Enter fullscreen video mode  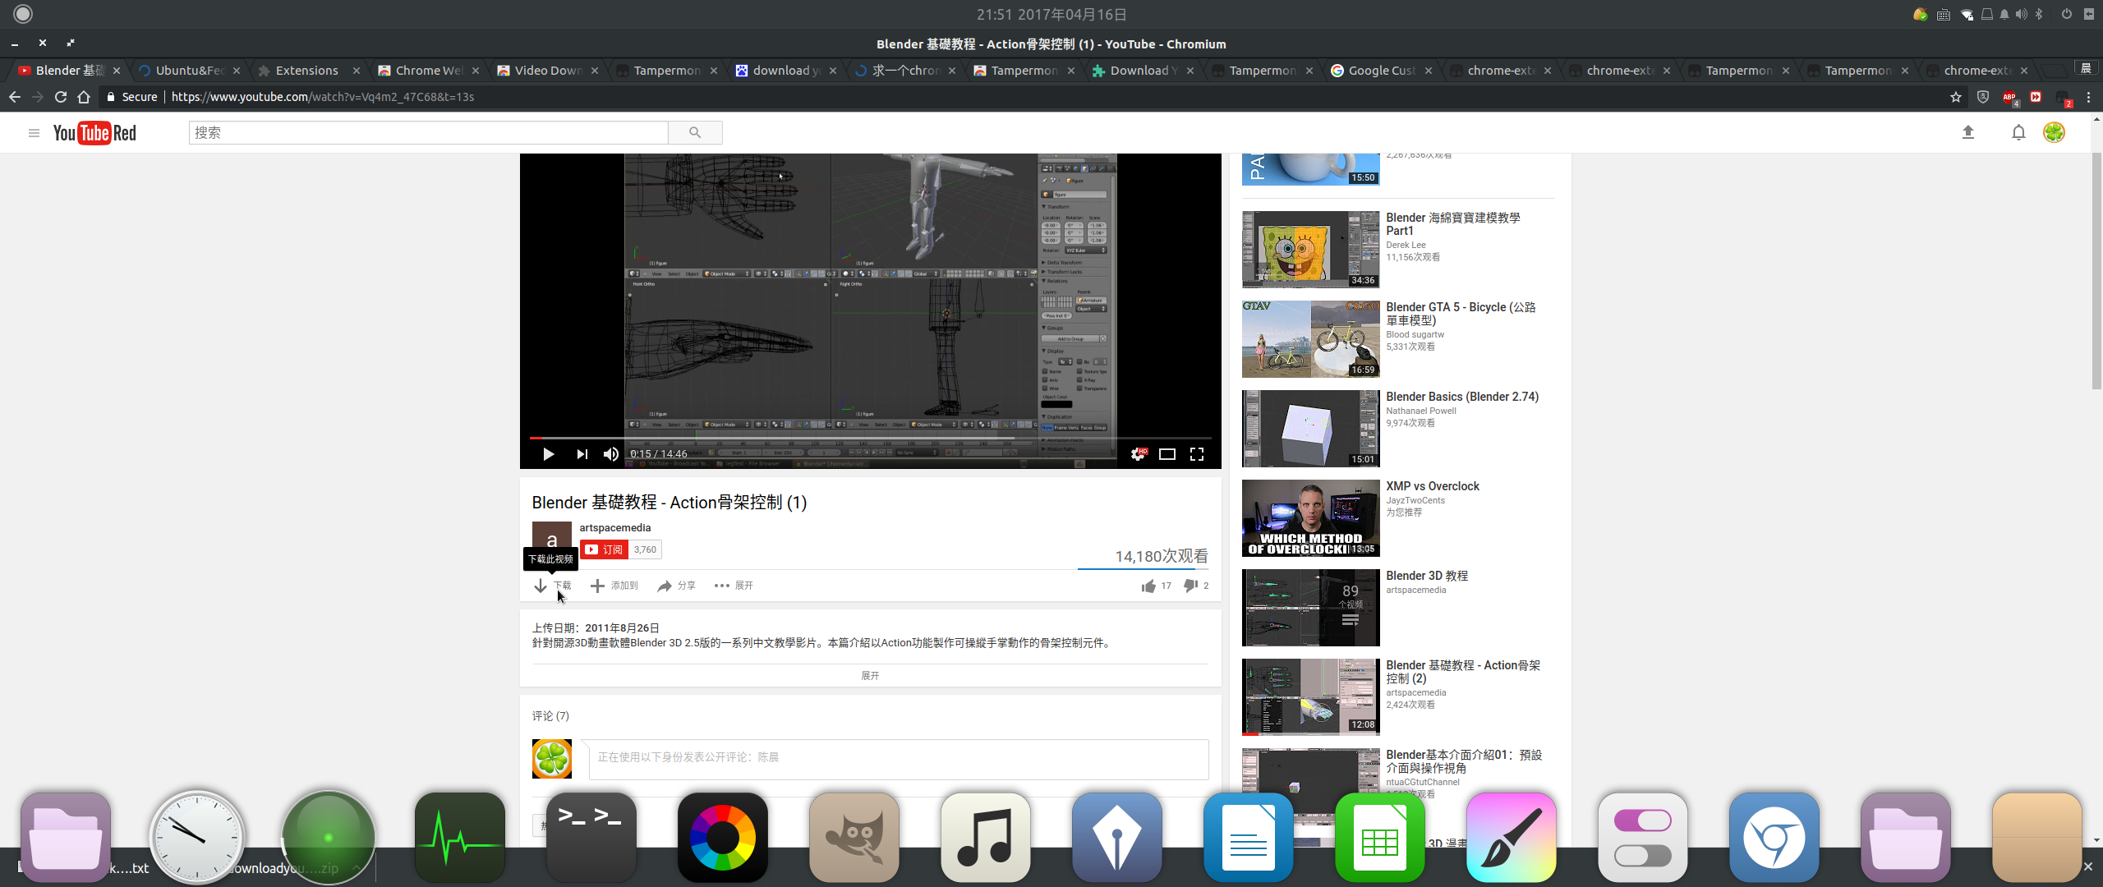(1197, 454)
